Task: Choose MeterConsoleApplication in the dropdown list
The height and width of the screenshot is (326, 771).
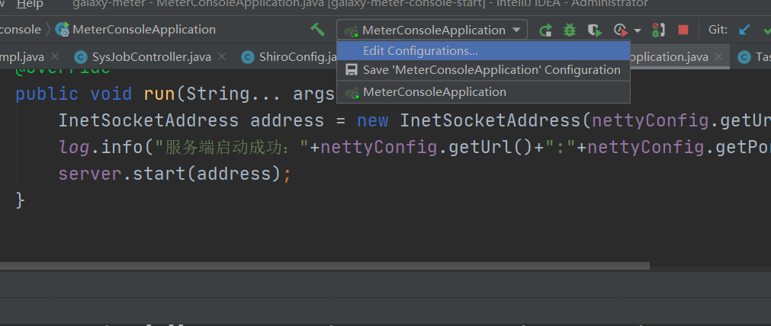Action: (483, 92)
